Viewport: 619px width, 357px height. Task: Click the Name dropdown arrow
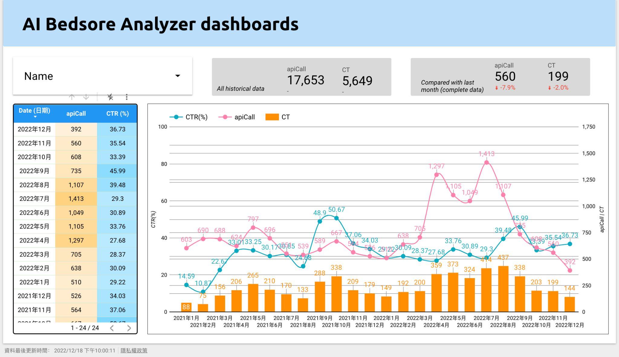[178, 76]
